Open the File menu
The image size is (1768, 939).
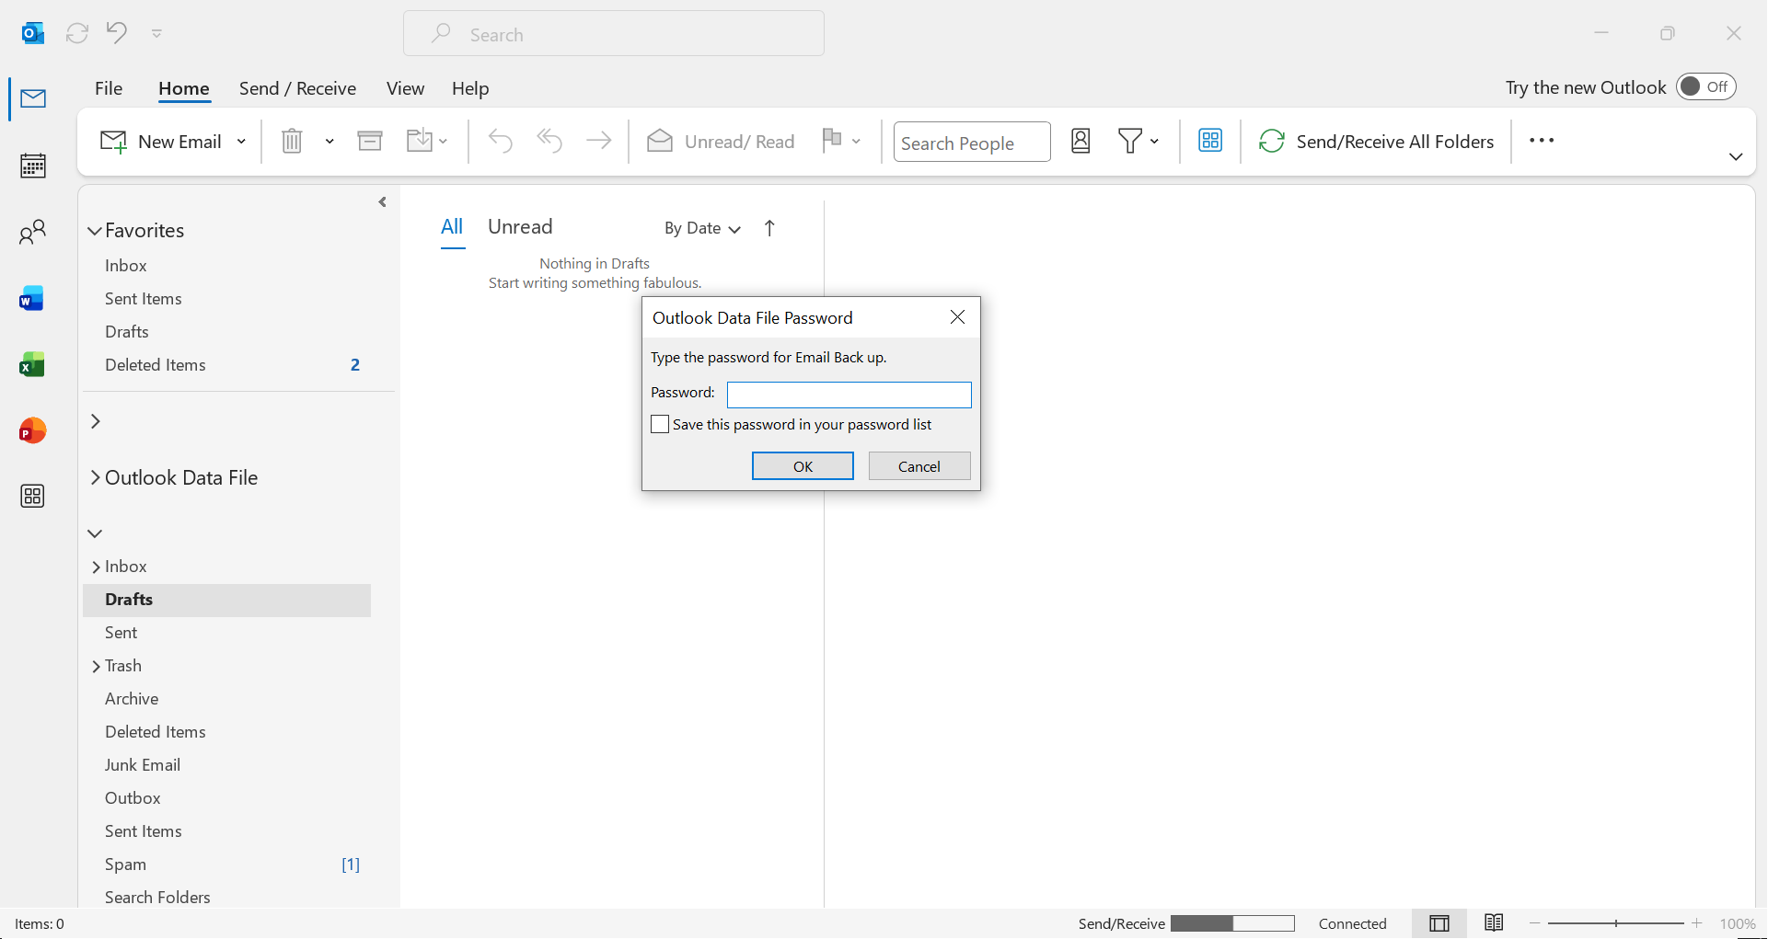109,88
